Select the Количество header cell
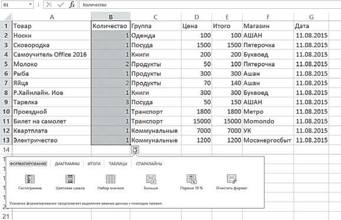 pyautogui.click(x=111, y=26)
